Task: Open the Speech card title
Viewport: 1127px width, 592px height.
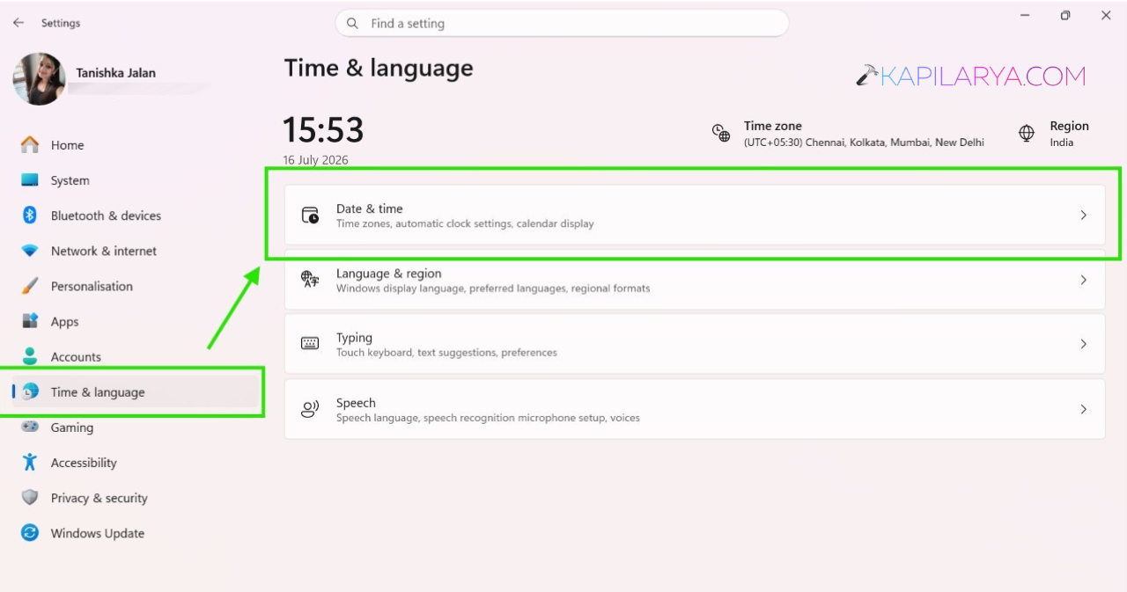Action: [x=356, y=403]
